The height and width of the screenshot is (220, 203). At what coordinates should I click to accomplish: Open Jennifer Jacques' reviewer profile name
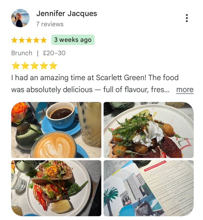(67, 14)
